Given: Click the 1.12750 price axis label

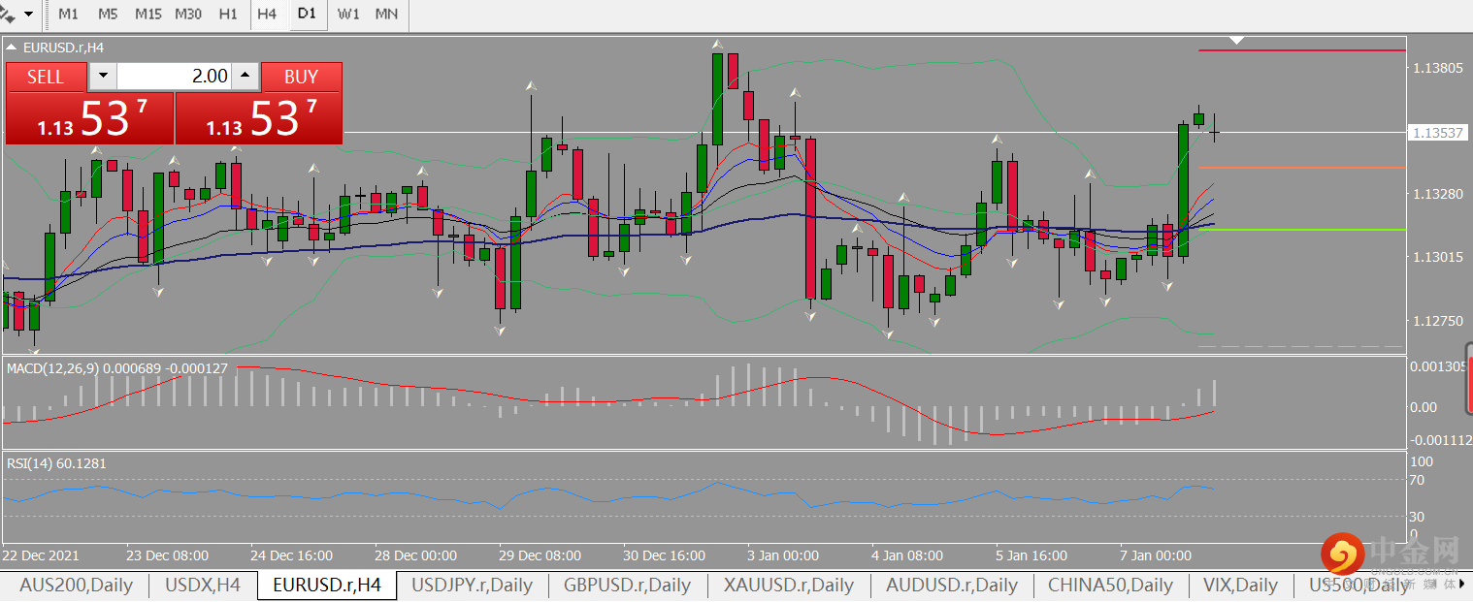Looking at the screenshot, I should 1438,321.
